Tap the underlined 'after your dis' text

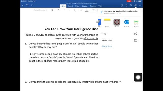(x=91, y=38)
